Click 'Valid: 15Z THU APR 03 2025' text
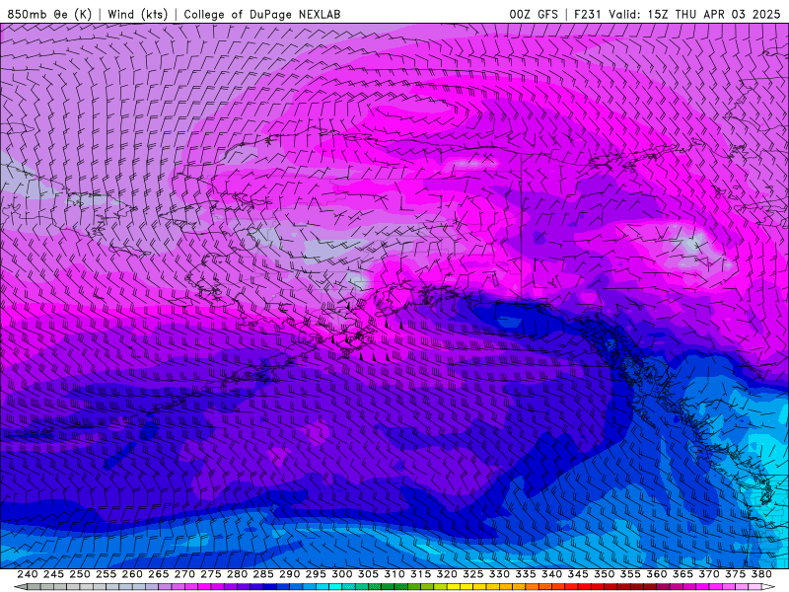Screen dimensions: 789x592 pos(694,14)
